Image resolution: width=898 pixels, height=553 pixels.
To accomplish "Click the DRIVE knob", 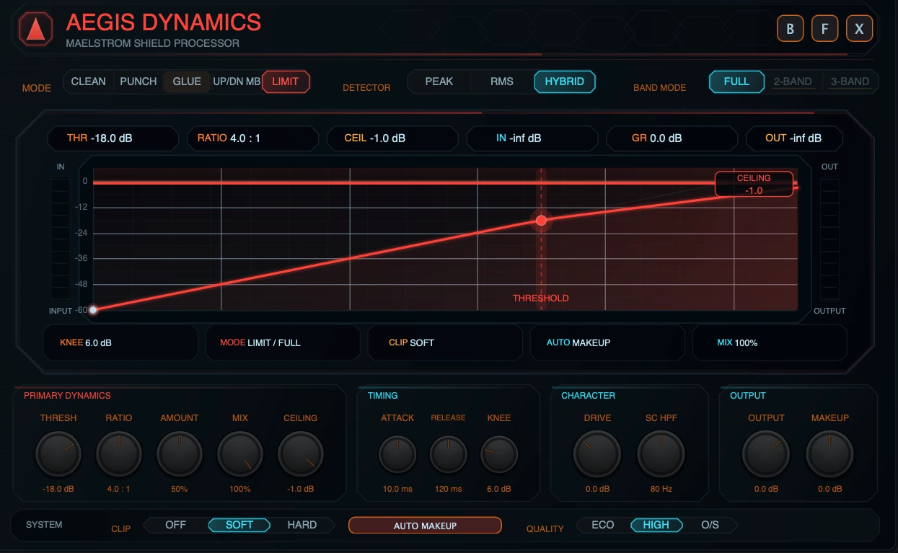I will click(x=597, y=454).
